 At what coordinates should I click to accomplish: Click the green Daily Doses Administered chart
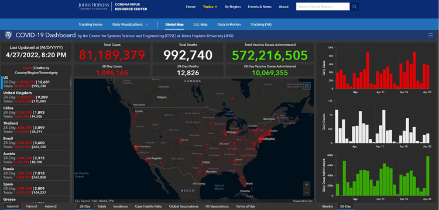(x=382, y=176)
